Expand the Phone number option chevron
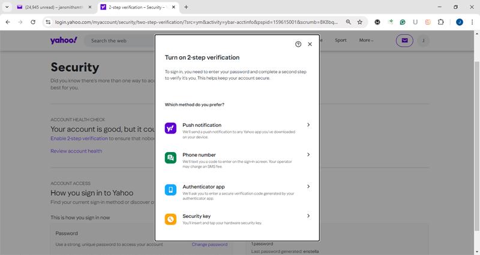 pos(308,154)
